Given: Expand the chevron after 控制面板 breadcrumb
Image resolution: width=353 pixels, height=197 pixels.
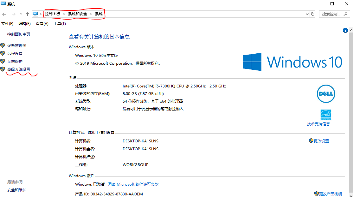Looking at the screenshot, I should [64, 14].
